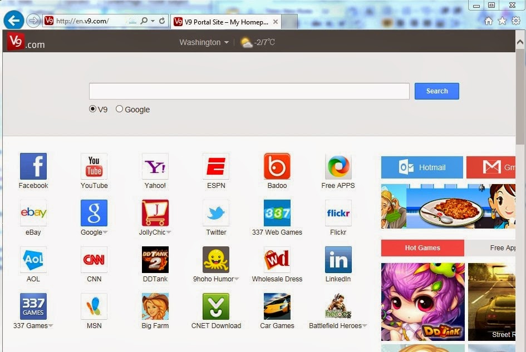Expand the arrow beside Battlefield Heroes

point(365,325)
